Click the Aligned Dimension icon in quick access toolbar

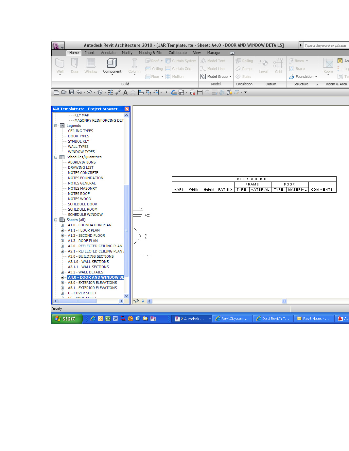pyautogui.click(x=118, y=93)
